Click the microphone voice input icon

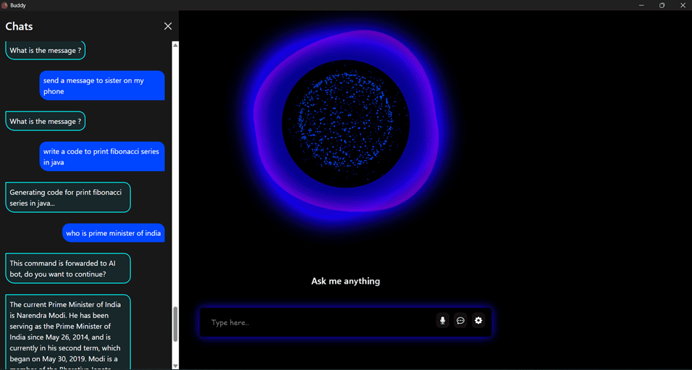tap(443, 321)
